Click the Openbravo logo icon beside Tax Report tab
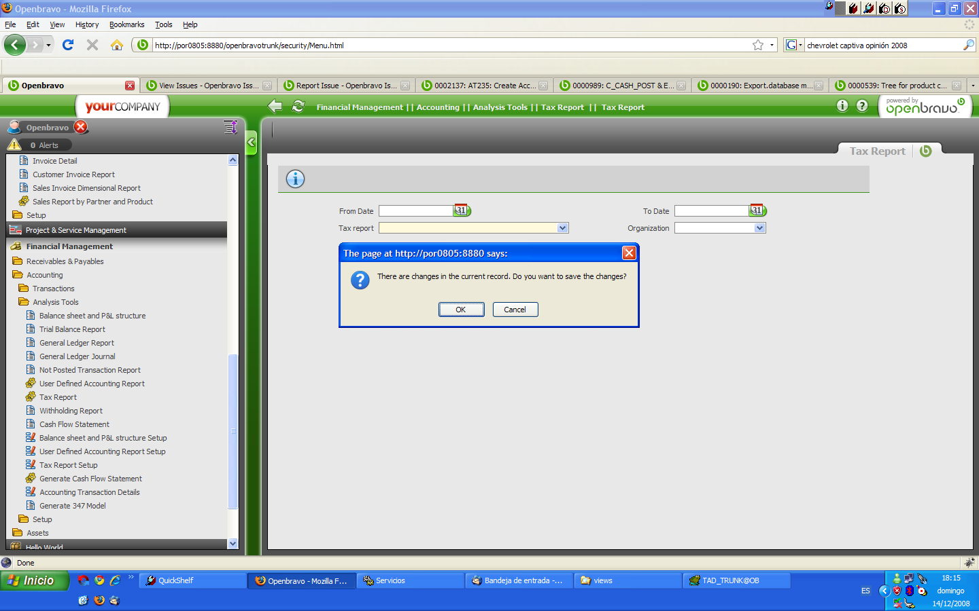The width and height of the screenshot is (979, 611). coord(925,151)
